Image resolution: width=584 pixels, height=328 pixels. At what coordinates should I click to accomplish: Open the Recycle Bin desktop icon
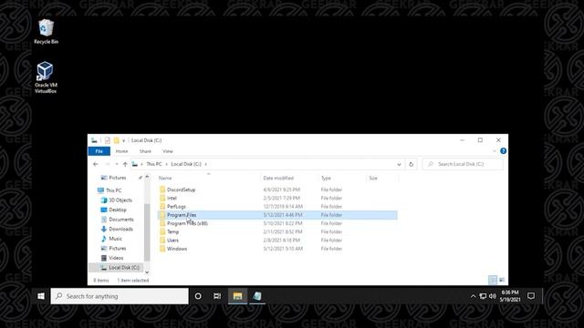46,32
